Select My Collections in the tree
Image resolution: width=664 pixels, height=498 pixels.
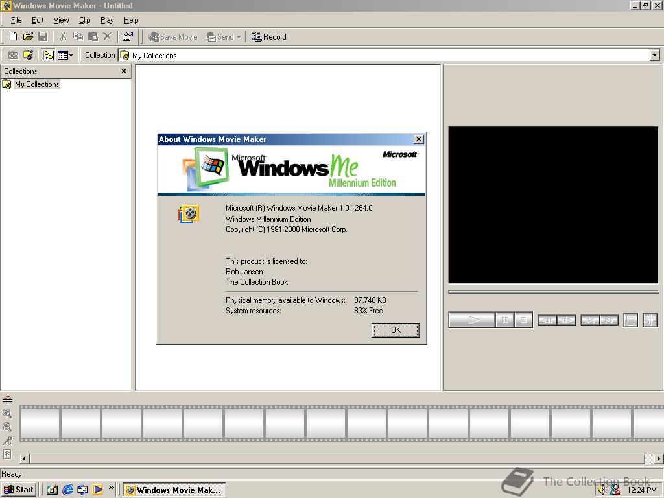pos(37,84)
